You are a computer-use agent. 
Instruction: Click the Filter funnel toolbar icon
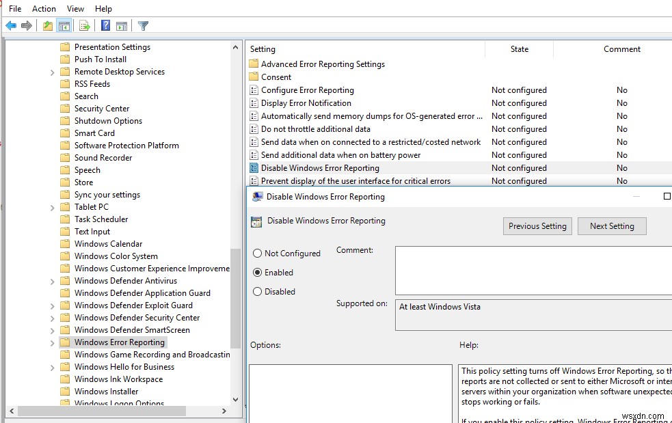pyautogui.click(x=142, y=25)
